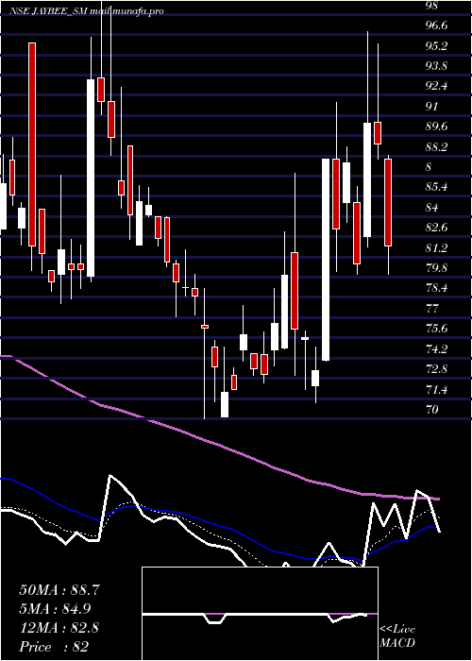The height and width of the screenshot is (661, 472).
Task: Click the 78.4 price axis label
Action: [436, 288]
